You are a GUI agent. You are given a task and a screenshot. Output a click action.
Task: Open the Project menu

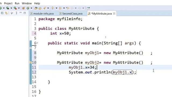click(8, 4)
